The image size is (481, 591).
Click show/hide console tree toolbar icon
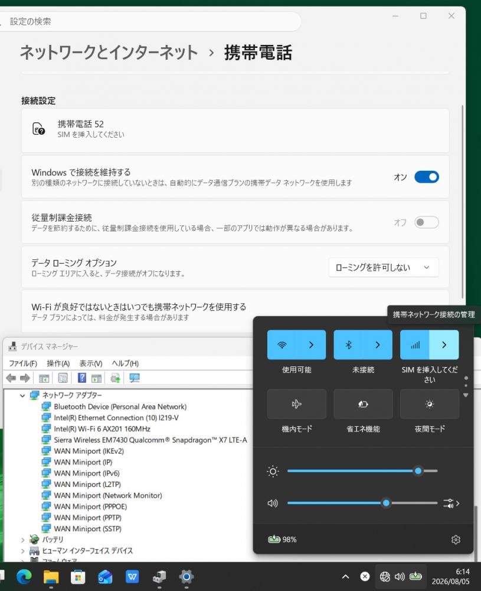pyautogui.click(x=44, y=378)
